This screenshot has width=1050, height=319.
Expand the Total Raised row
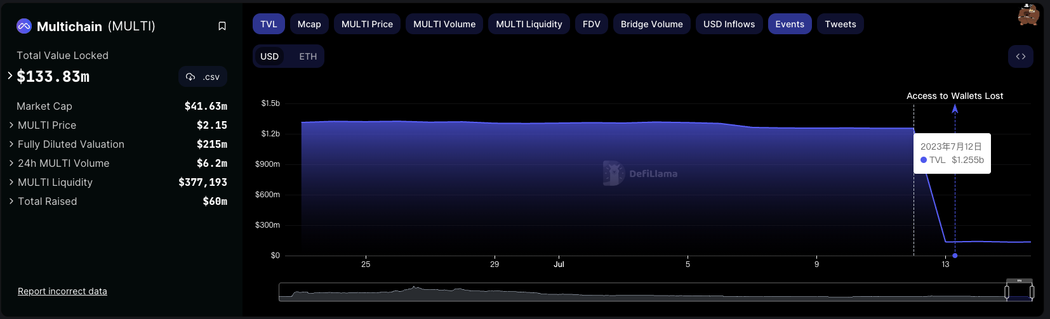coord(11,201)
